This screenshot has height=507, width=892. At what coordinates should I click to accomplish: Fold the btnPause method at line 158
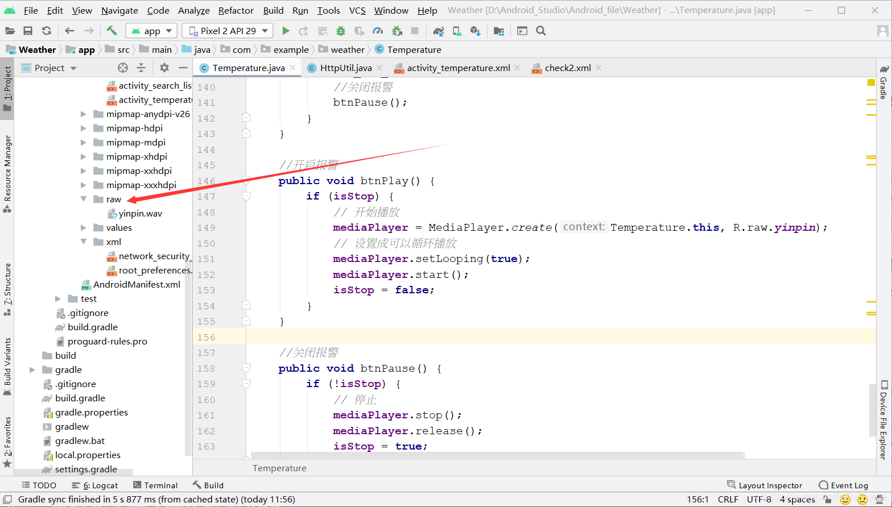pos(246,368)
